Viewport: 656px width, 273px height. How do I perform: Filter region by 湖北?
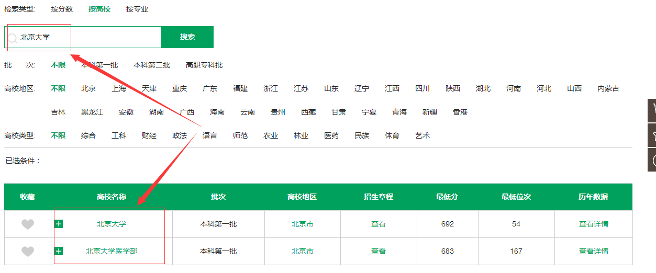[483, 88]
